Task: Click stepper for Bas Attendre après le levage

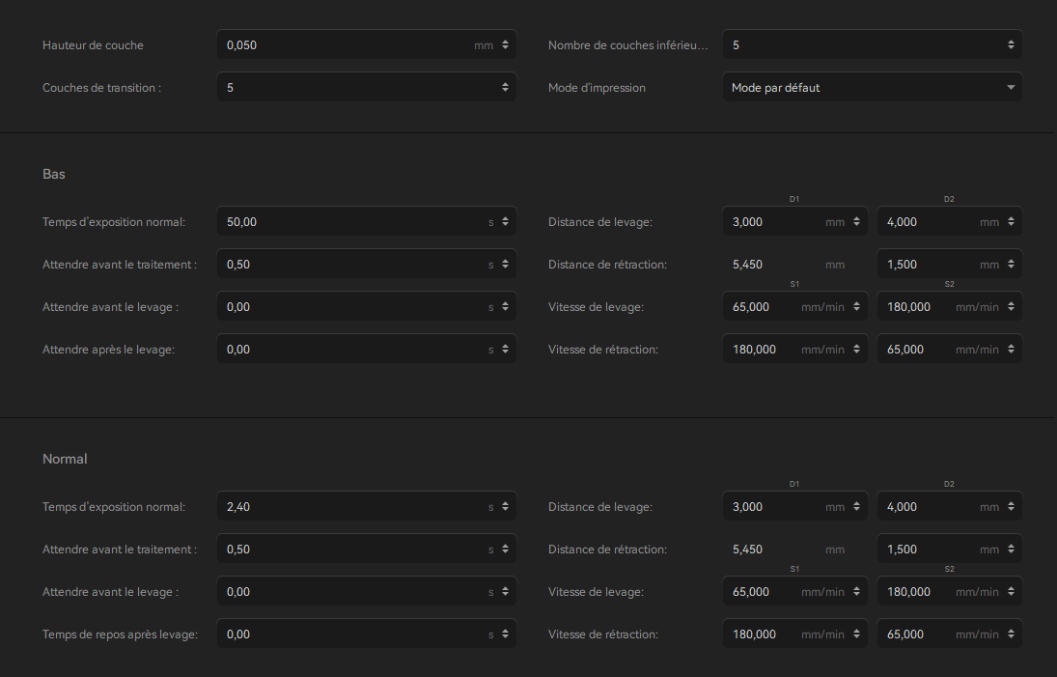Action: click(x=505, y=350)
